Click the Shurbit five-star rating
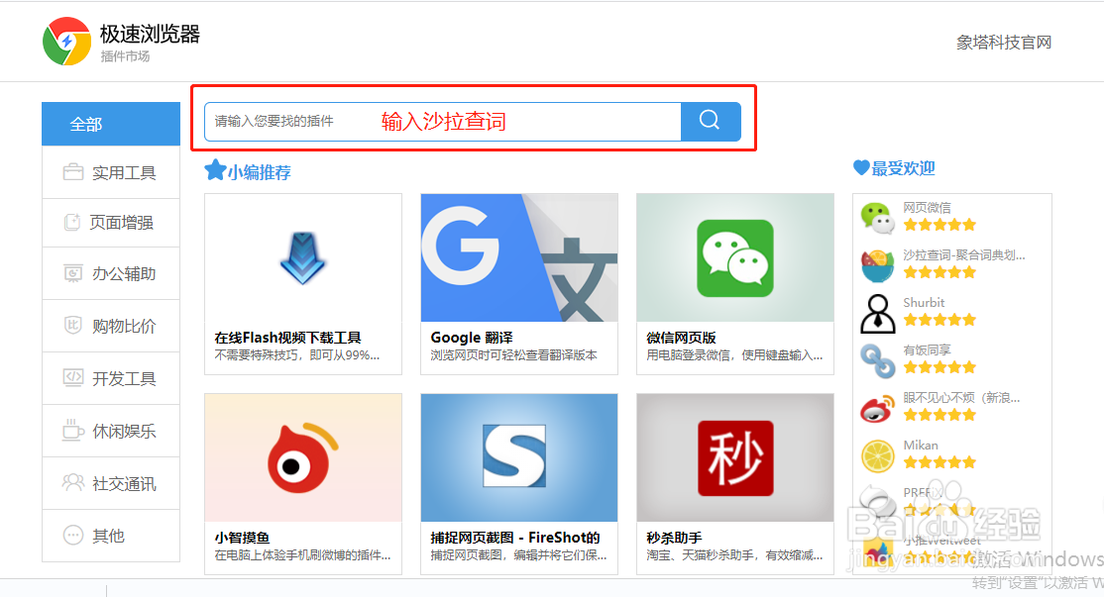The height and width of the screenshot is (597, 1104). (x=939, y=320)
